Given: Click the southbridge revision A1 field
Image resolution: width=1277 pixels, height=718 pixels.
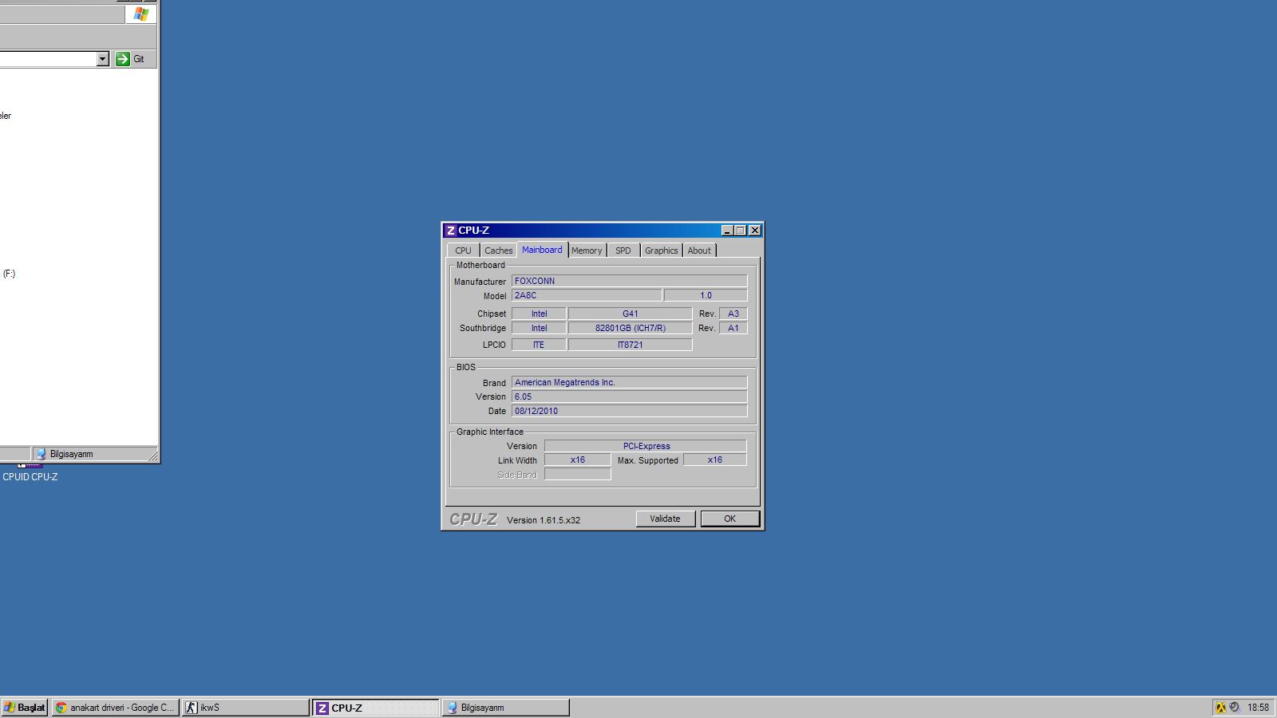Looking at the screenshot, I should (733, 328).
